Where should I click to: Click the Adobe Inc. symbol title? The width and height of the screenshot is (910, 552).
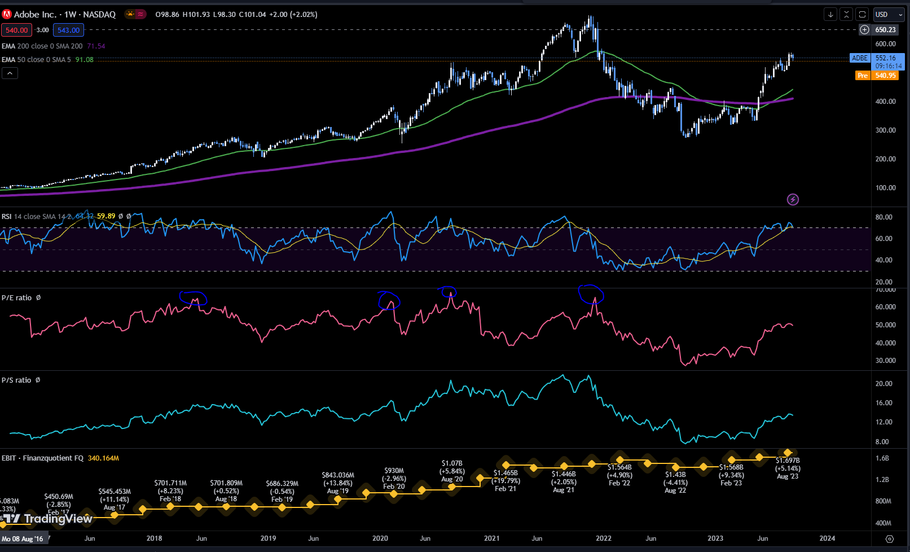[x=36, y=15]
